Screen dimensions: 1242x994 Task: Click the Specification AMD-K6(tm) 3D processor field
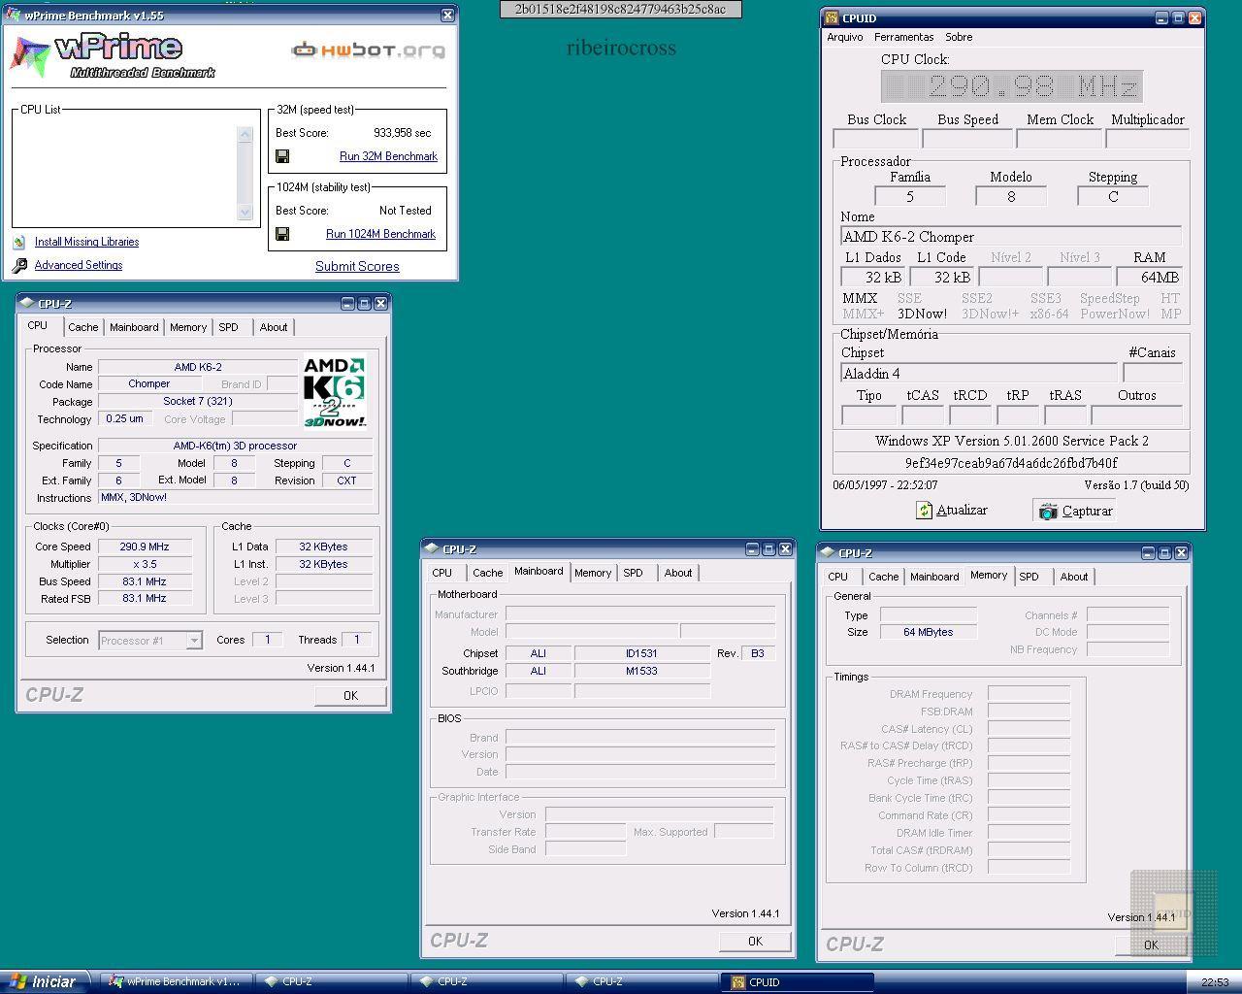tap(235, 446)
